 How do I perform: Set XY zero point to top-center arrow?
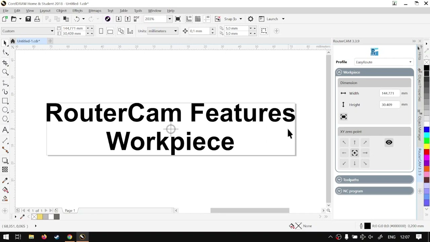(x=354, y=143)
